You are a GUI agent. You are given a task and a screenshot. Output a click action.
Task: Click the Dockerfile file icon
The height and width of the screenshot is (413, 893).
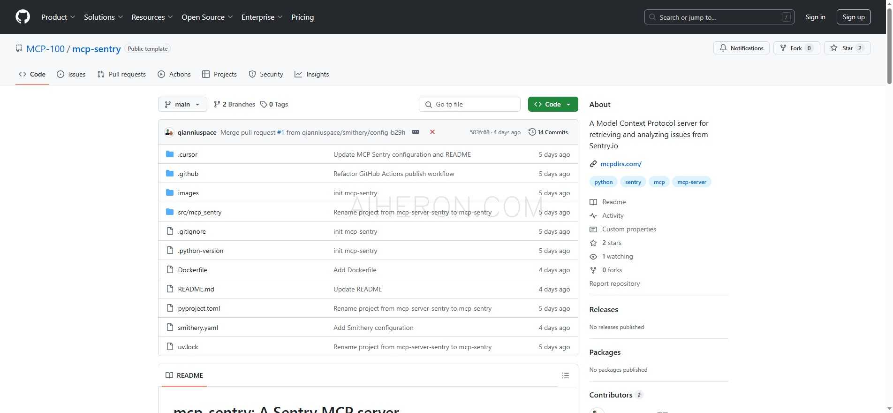point(170,270)
